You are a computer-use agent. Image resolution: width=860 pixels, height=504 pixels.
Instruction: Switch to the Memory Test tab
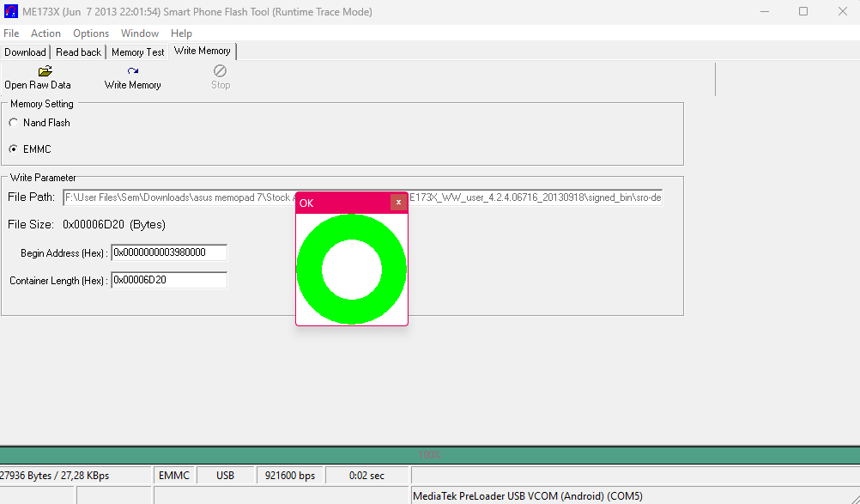[138, 52]
